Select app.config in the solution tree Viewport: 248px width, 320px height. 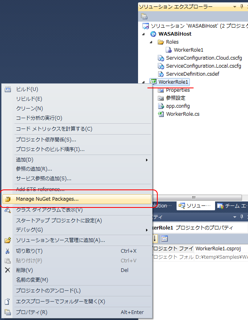point(178,106)
